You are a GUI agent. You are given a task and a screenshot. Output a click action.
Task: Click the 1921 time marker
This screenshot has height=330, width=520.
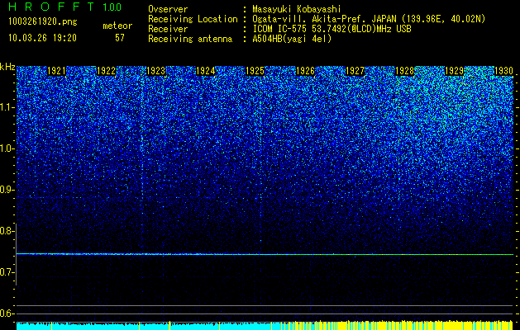(x=56, y=70)
